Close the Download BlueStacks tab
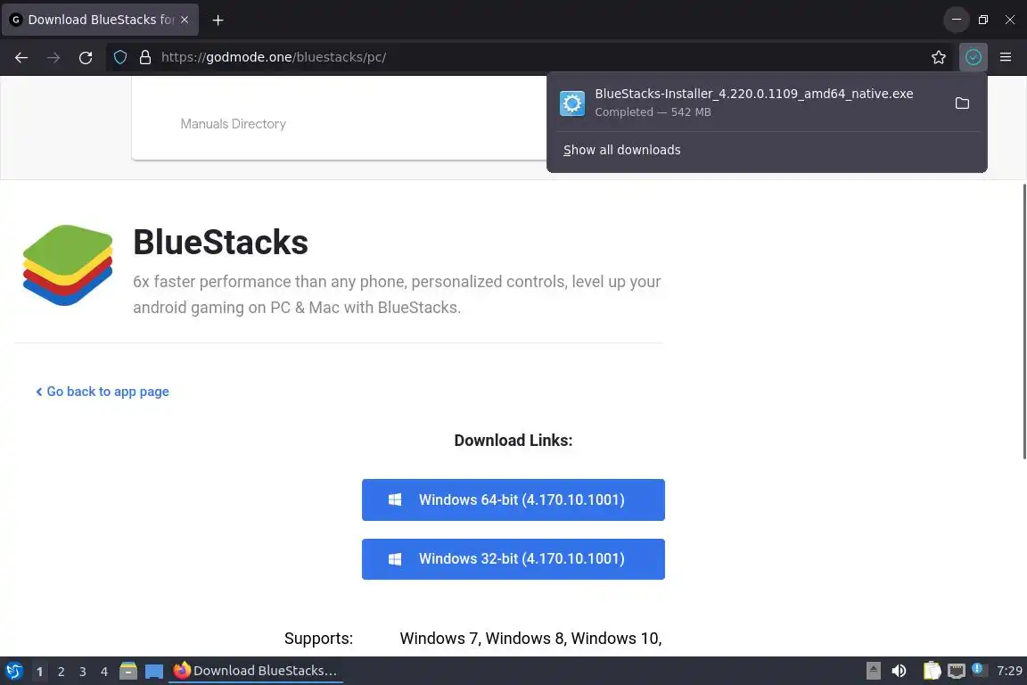The image size is (1027, 685). (x=185, y=20)
